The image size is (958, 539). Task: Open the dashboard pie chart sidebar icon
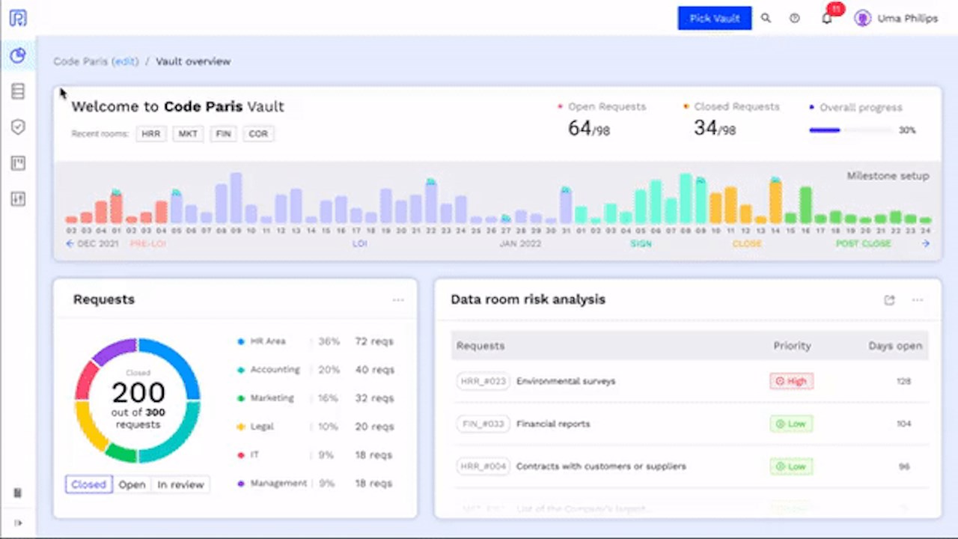coord(18,55)
